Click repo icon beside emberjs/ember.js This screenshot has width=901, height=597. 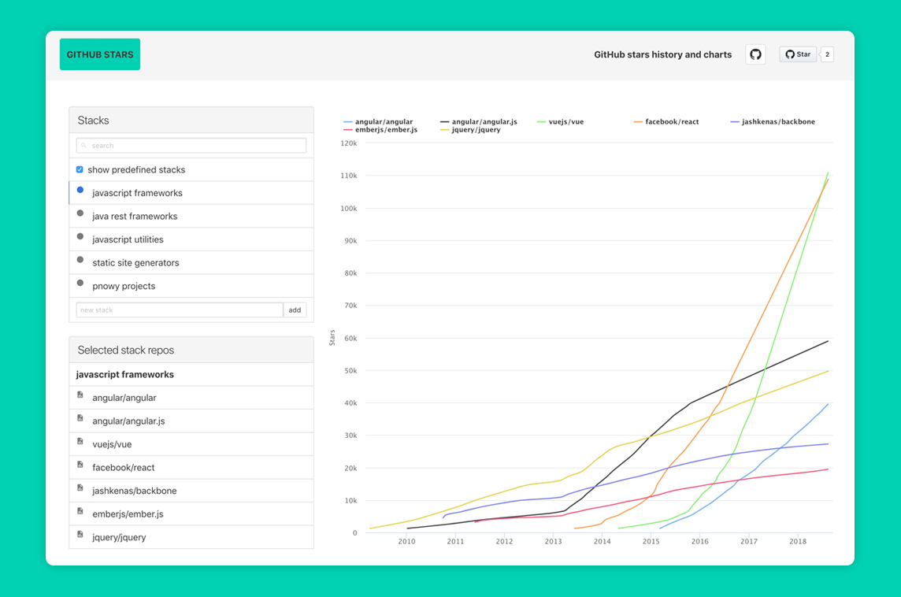80,511
